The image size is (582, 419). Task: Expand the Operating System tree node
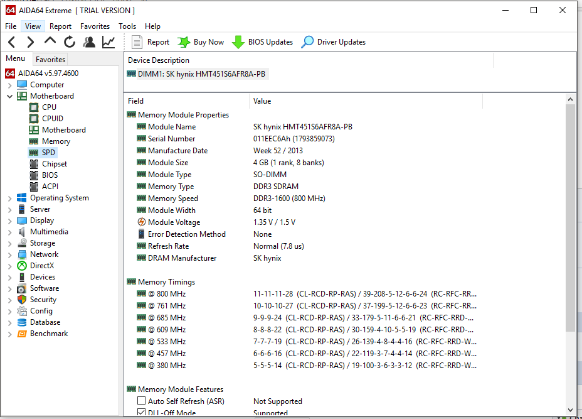coord(9,198)
